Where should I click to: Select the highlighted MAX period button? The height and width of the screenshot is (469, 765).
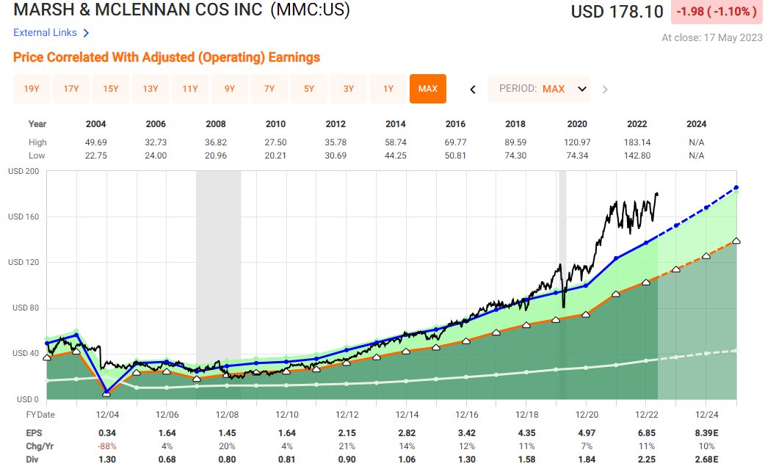tap(427, 88)
